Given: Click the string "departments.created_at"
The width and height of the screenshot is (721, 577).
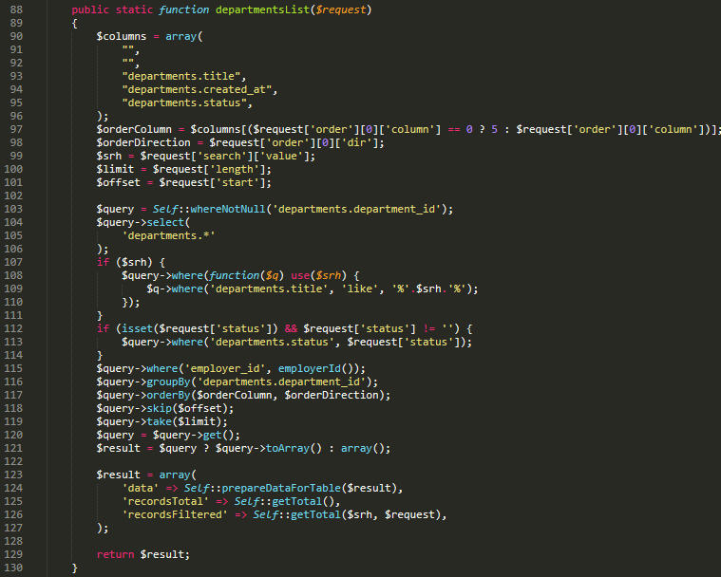Looking at the screenshot, I should 197,89.
